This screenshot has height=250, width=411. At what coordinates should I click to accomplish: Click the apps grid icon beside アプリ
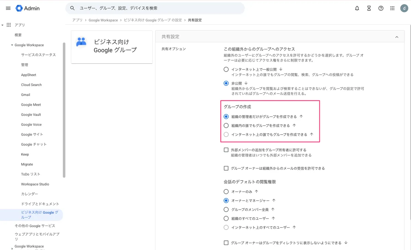pyautogui.click(x=9, y=25)
